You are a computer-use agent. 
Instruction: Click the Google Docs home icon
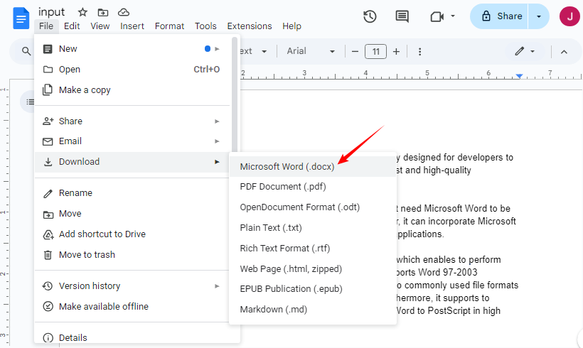coord(21,18)
